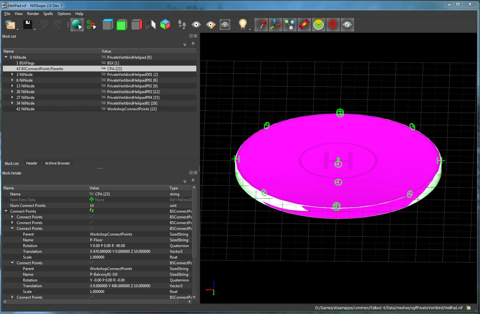Expand all rows in Block Details

(x=185, y=181)
